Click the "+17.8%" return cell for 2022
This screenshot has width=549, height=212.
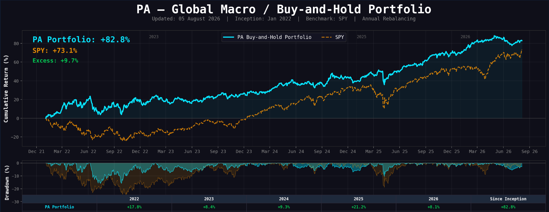[x=134, y=207]
